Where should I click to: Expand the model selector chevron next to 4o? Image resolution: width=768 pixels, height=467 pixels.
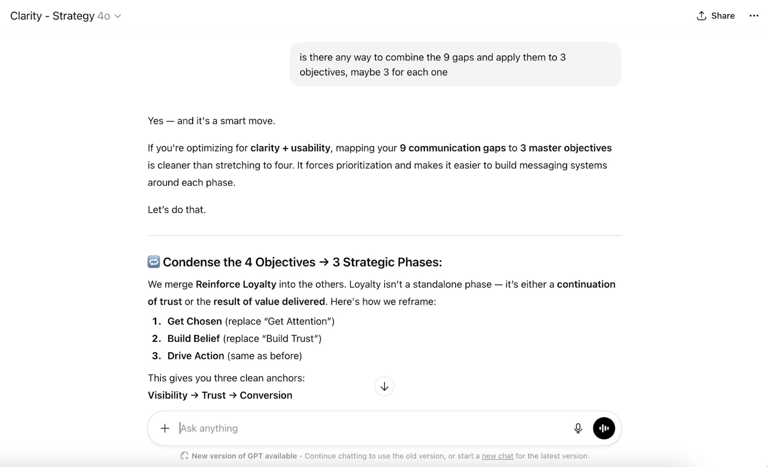118,16
